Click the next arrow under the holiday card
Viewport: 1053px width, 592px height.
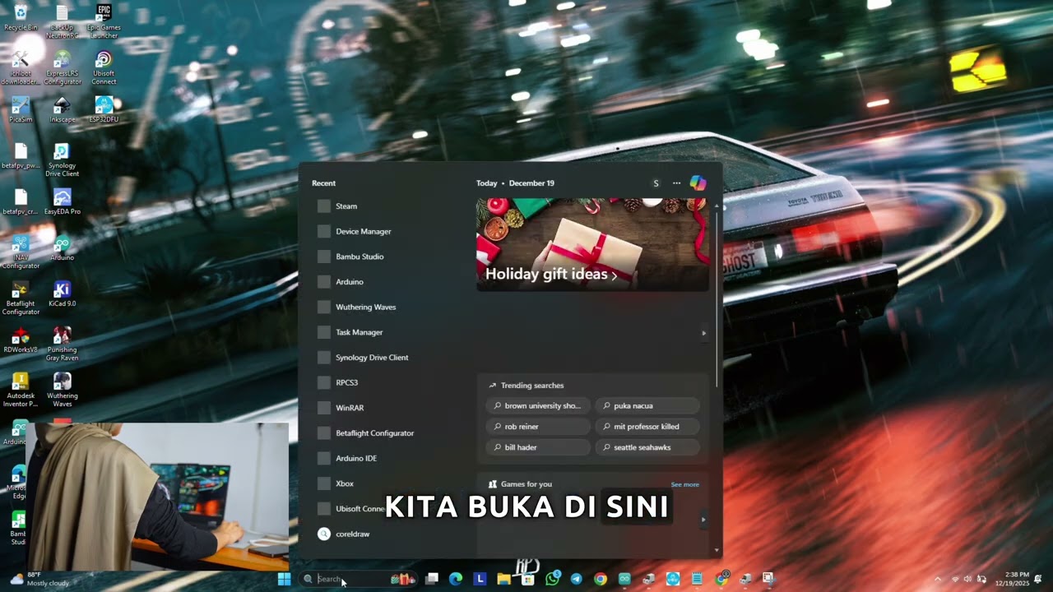tap(703, 333)
